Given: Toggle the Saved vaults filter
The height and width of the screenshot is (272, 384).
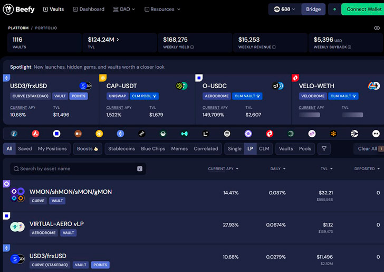Looking at the screenshot, I should [25, 148].
